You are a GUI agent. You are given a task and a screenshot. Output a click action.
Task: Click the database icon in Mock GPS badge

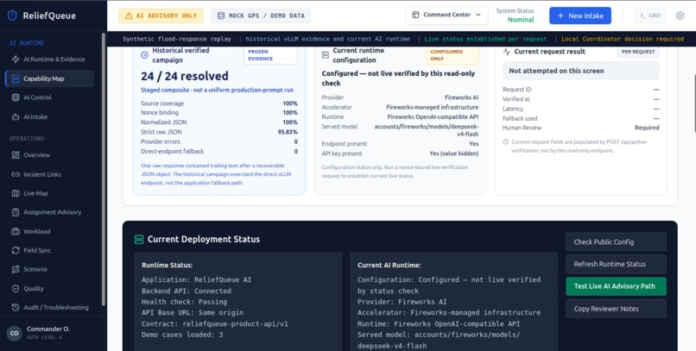(221, 16)
